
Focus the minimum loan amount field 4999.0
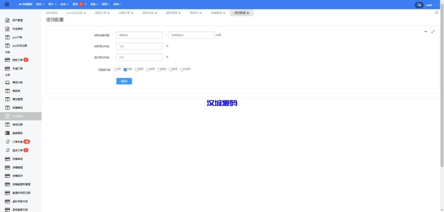[139, 35]
